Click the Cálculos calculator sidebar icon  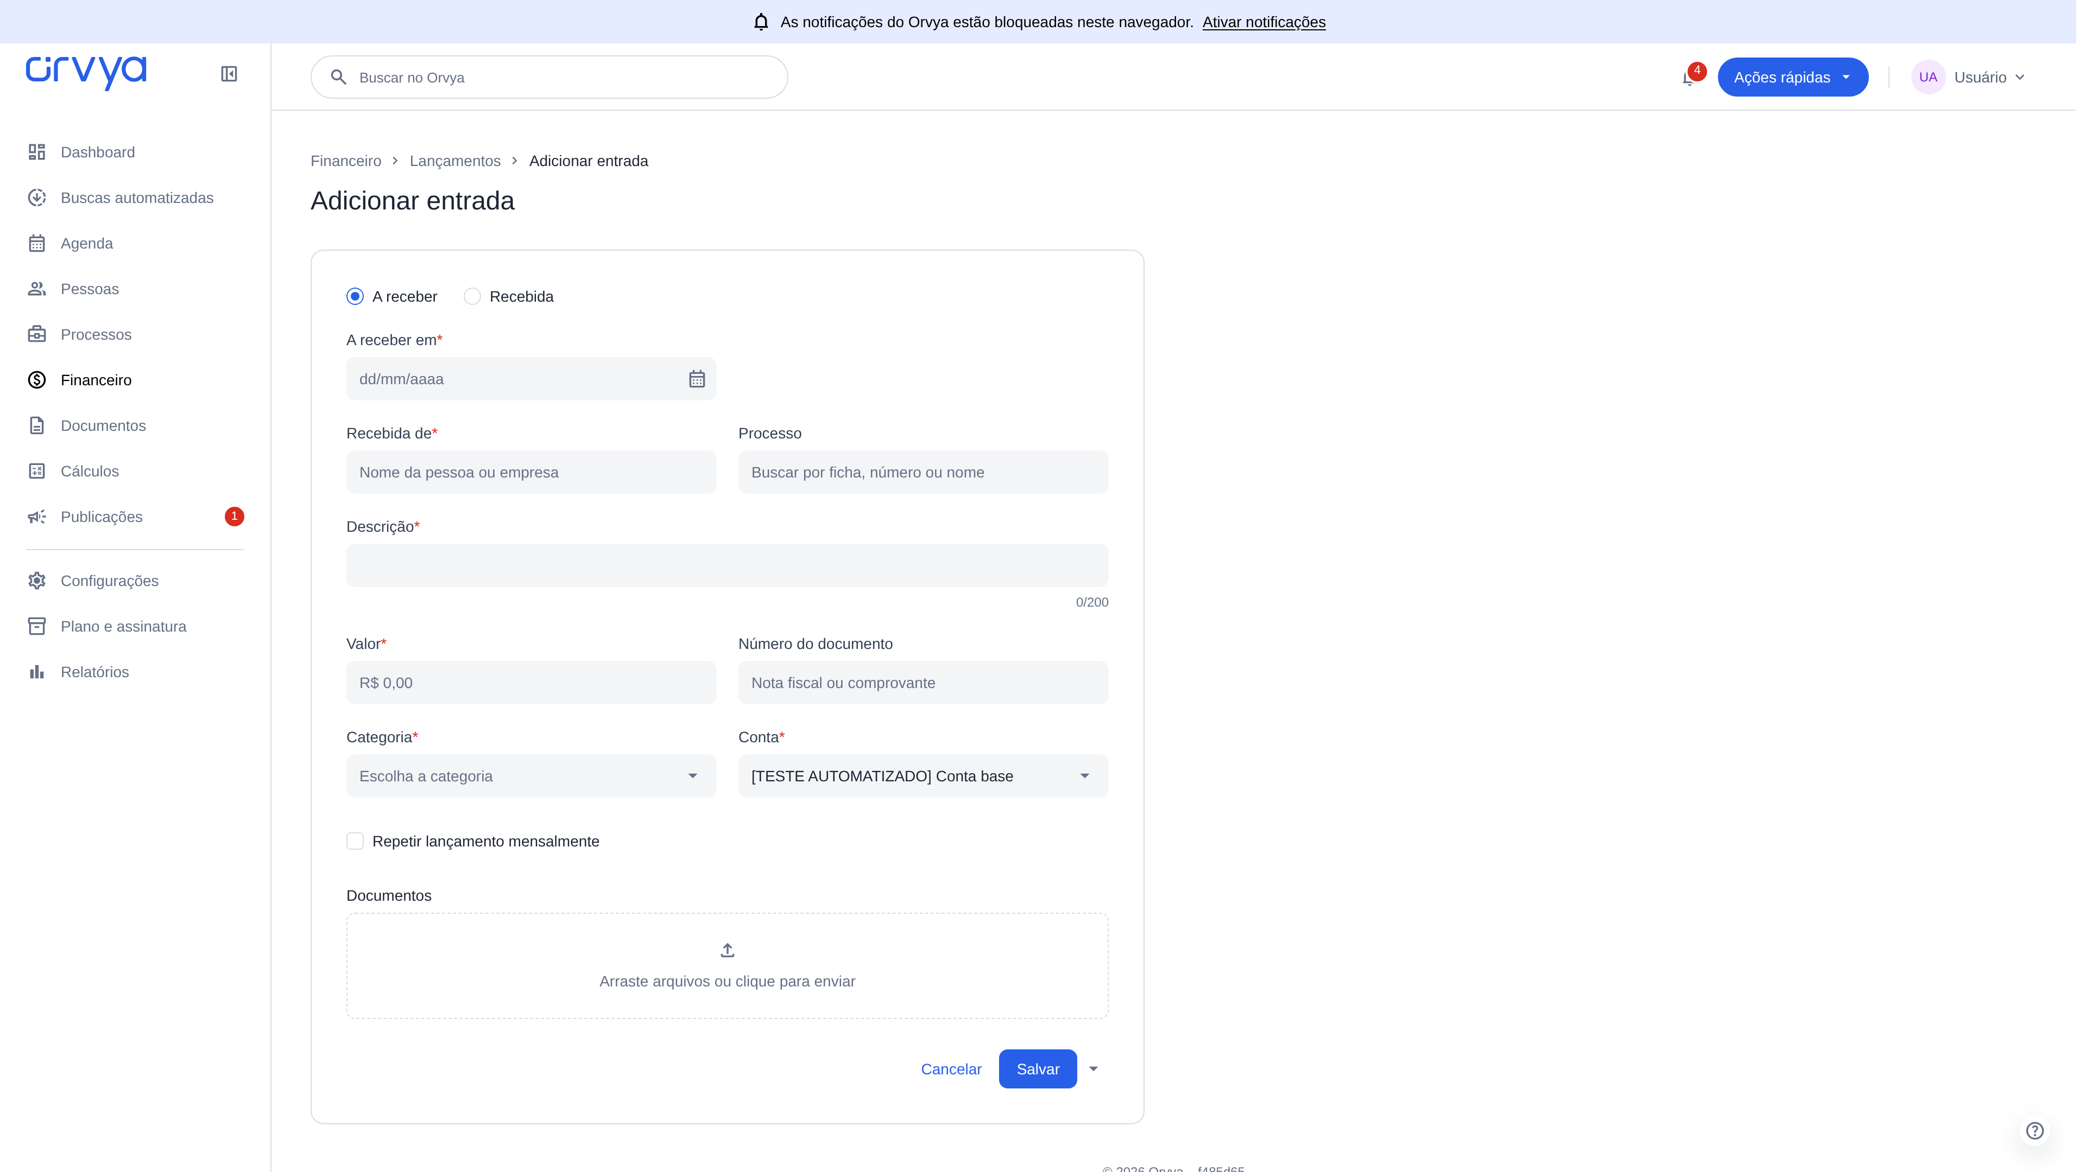(x=36, y=471)
